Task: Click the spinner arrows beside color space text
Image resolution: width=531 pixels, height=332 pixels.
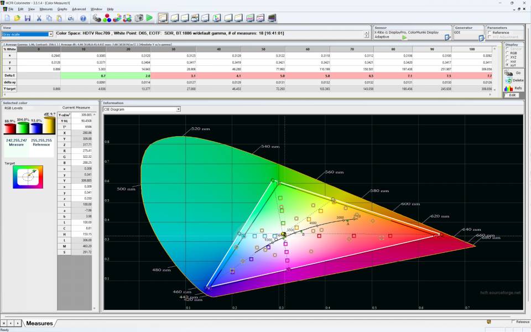Action: pyautogui.click(x=366, y=34)
